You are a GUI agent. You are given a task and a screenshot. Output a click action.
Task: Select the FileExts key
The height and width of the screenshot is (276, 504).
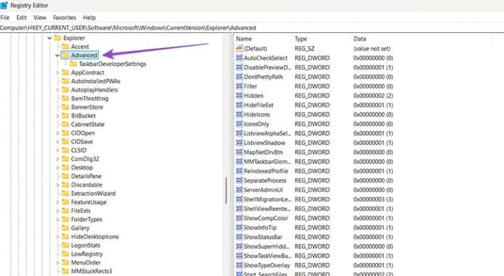(81, 211)
